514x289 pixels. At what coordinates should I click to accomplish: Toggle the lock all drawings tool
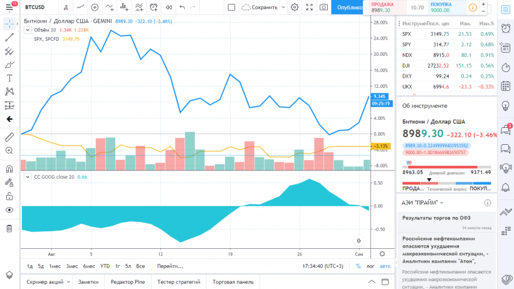(x=9, y=196)
